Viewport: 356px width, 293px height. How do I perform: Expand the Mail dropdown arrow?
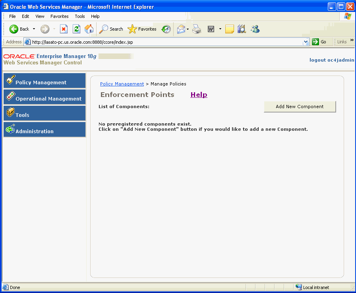[188, 29]
